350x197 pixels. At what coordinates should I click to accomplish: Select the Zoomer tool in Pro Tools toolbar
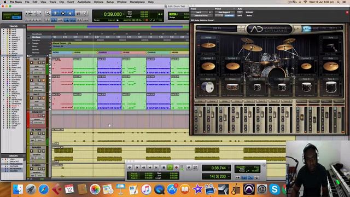tap(48, 13)
